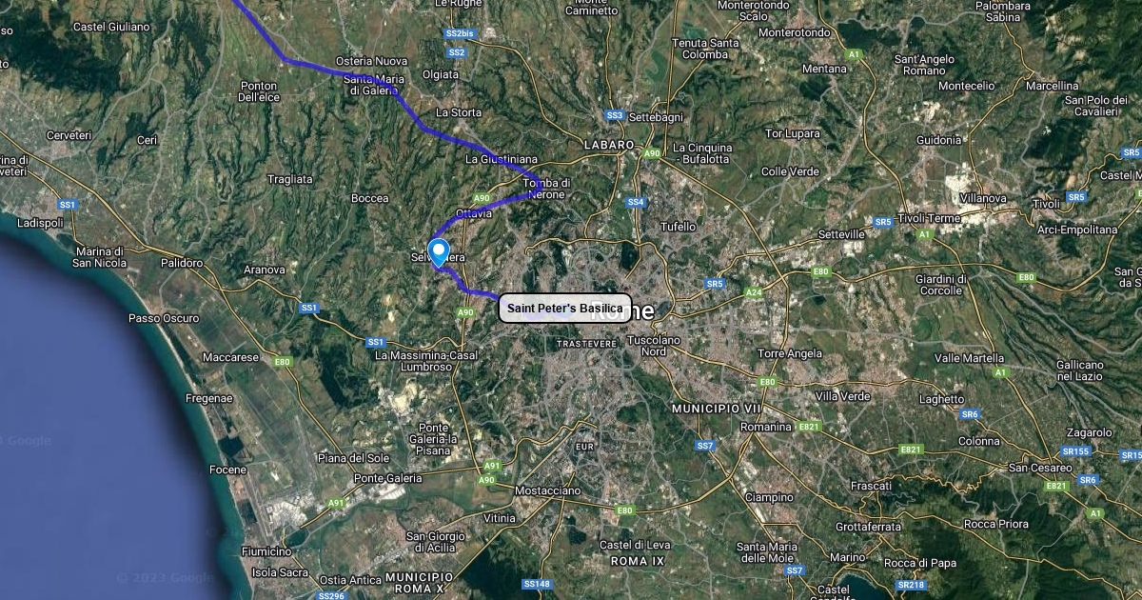Select the EUR district label

pyautogui.click(x=585, y=446)
